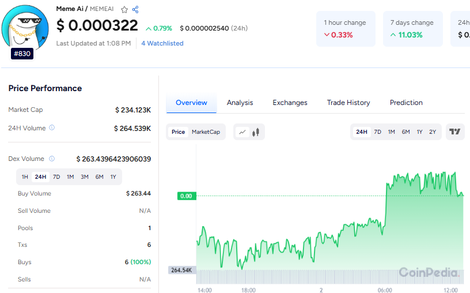Screen dimensions: 470x293
Task: Click the share icon next to MEMEAI
Action: pos(135,10)
